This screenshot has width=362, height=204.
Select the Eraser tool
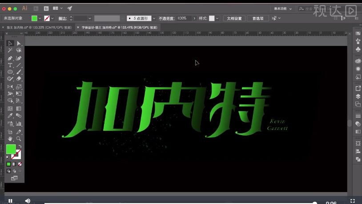(19, 79)
